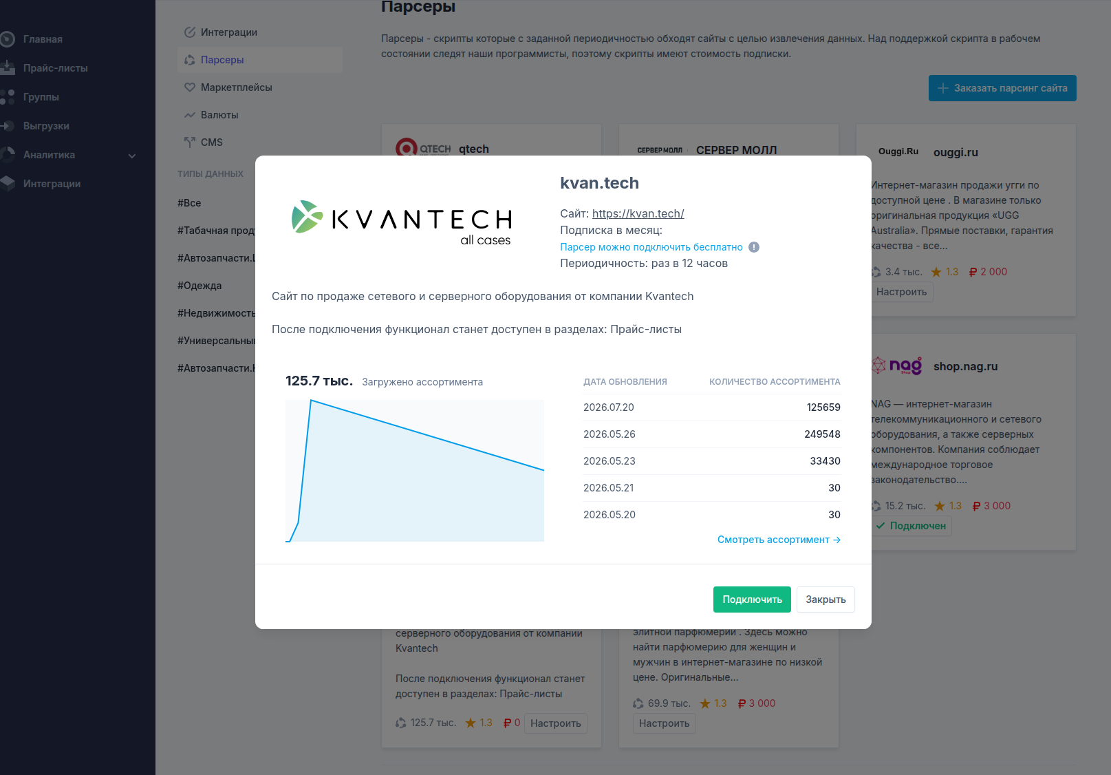Click plus icon in Заказать парсинг button

pyautogui.click(x=943, y=88)
